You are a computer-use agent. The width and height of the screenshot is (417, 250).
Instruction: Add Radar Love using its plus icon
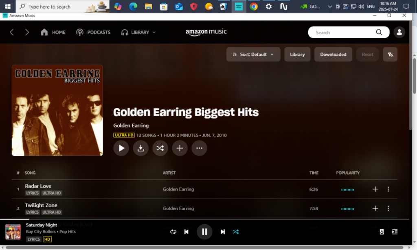[x=375, y=189]
